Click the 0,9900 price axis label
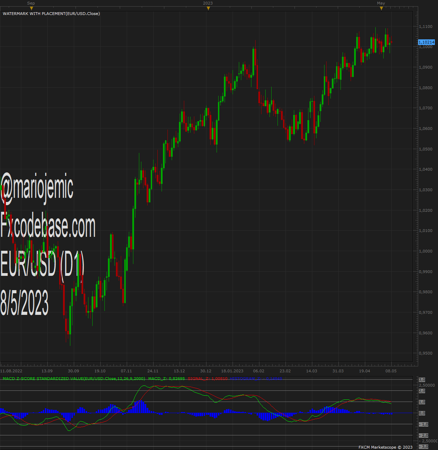The height and width of the screenshot is (450, 438). click(425, 272)
